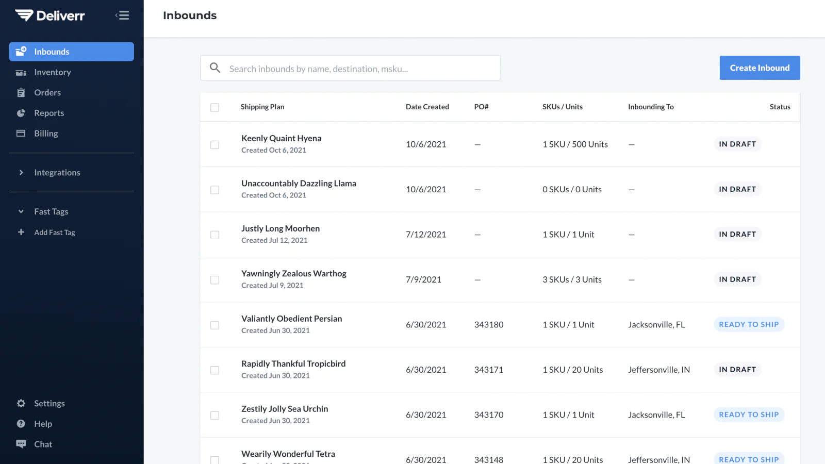Click the Orders clipboard icon
Screen dimensions: 825x464
[21, 93]
